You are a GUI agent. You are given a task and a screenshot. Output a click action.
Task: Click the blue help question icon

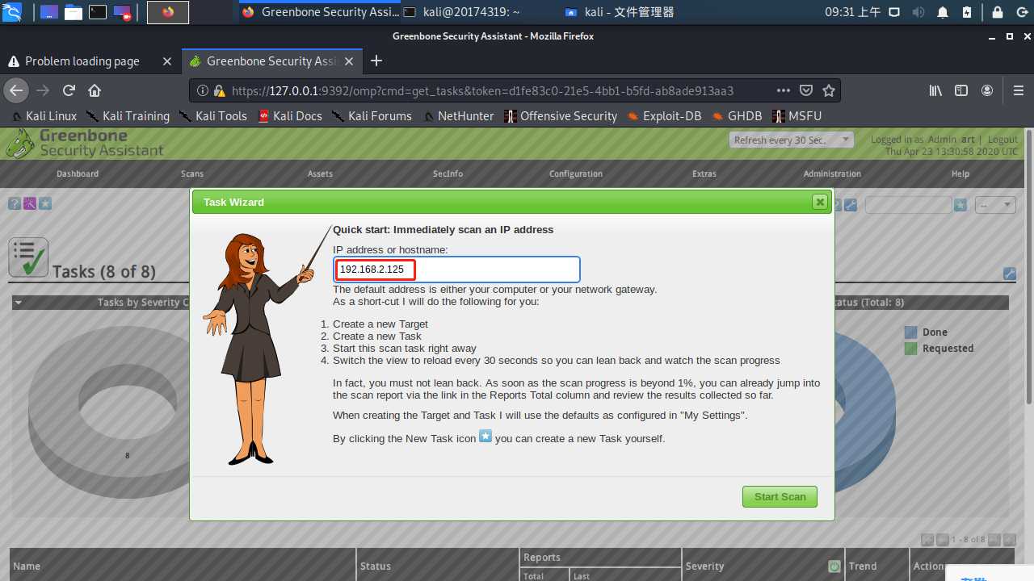[14, 203]
